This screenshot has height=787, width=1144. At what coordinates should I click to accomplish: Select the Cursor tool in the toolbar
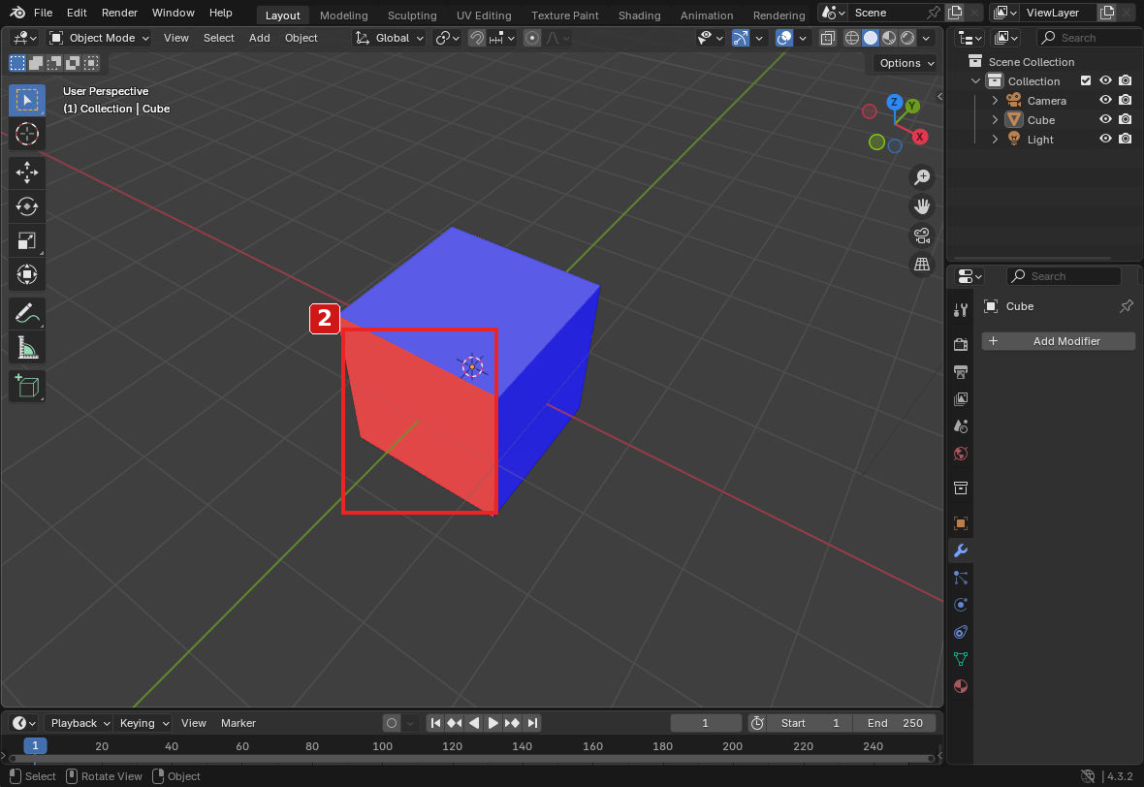(x=27, y=134)
